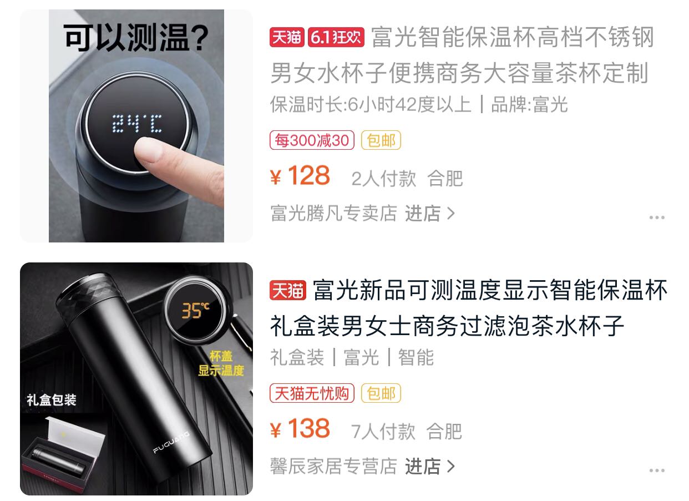The width and height of the screenshot is (689, 501).
Task: Select the ¥128 price
Action: [x=300, y=176]
